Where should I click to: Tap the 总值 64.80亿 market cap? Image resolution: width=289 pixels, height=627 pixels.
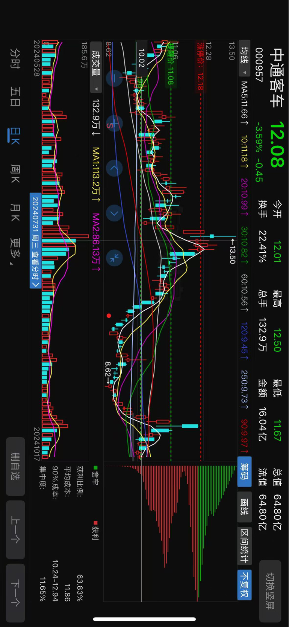[x=277, y=499]
